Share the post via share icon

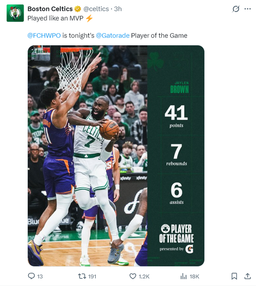(x=248, y=276)
